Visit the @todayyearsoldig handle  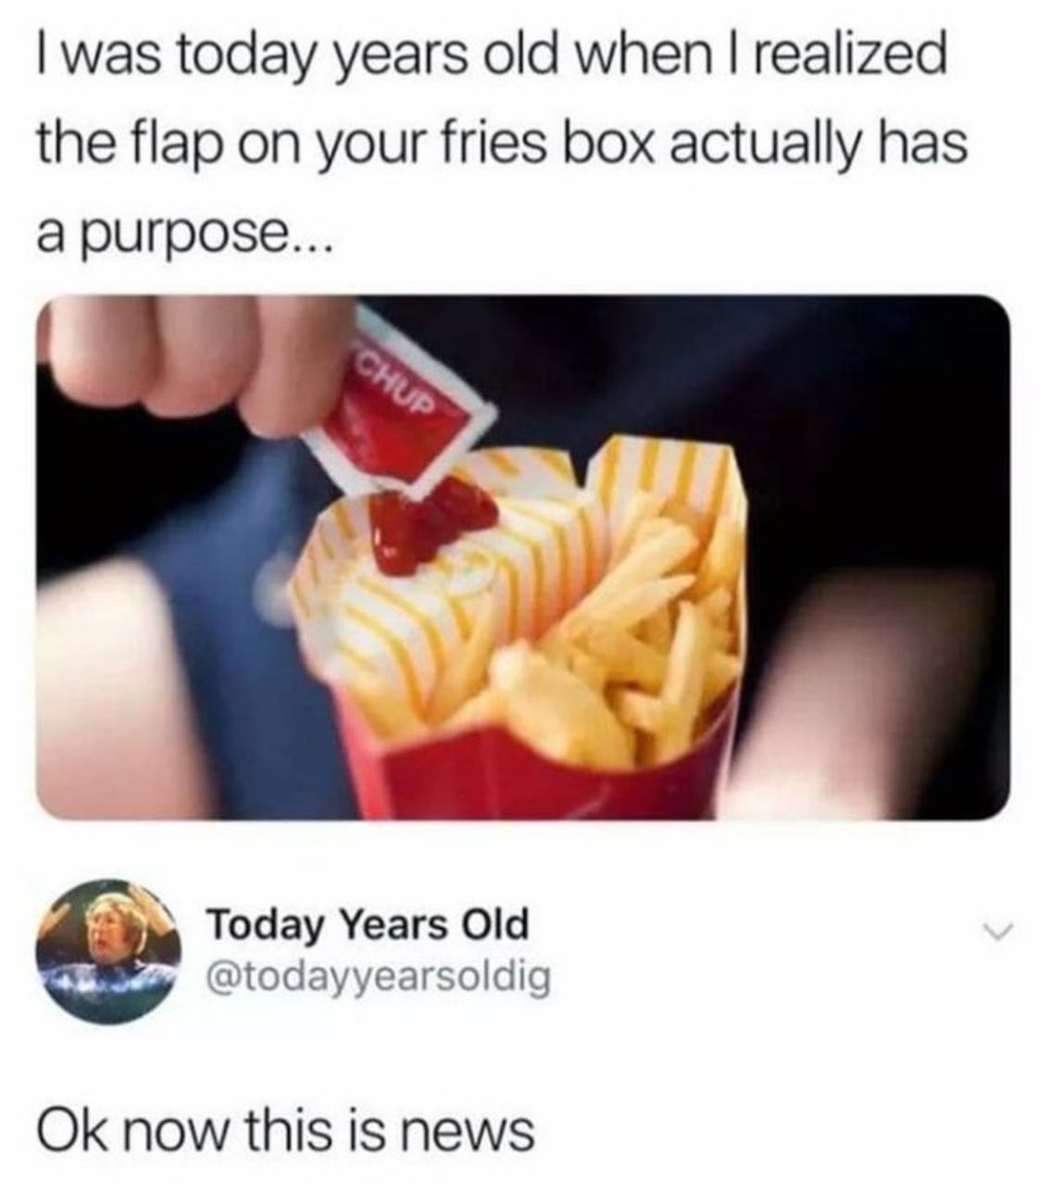tap(378, 976)
